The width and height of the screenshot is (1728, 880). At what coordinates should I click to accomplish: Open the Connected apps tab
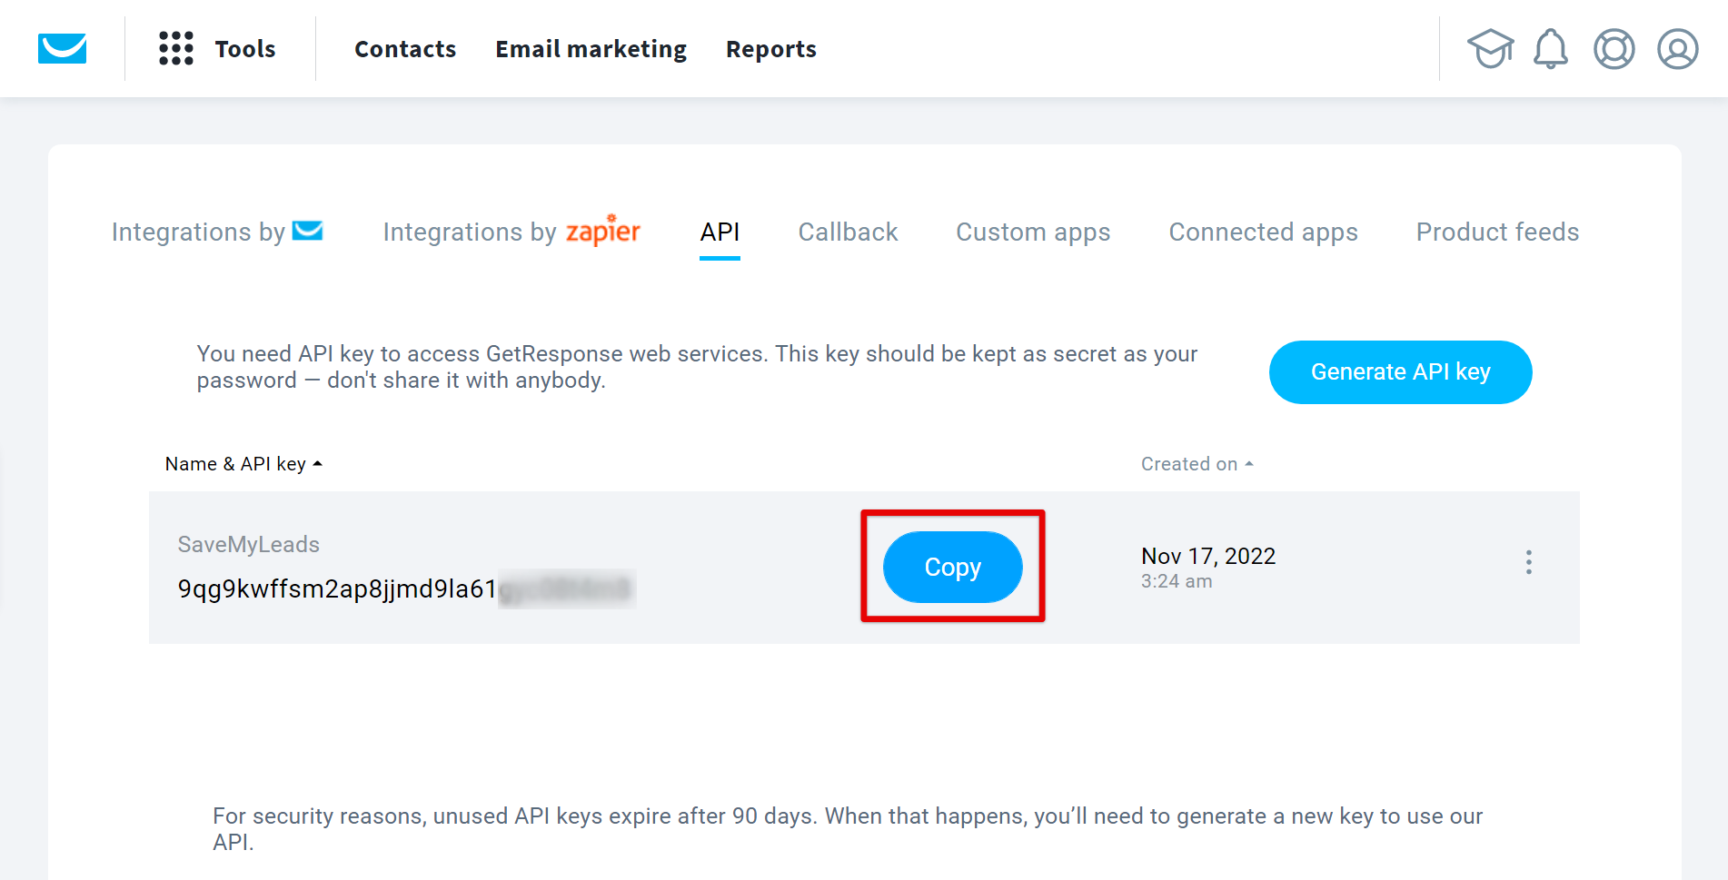[x=1263, y=232]
